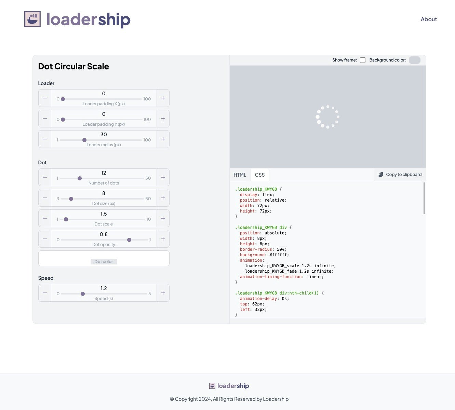Click the loadership logo icon in header
This screenshot has height=410, width=455.
point(32,20)
